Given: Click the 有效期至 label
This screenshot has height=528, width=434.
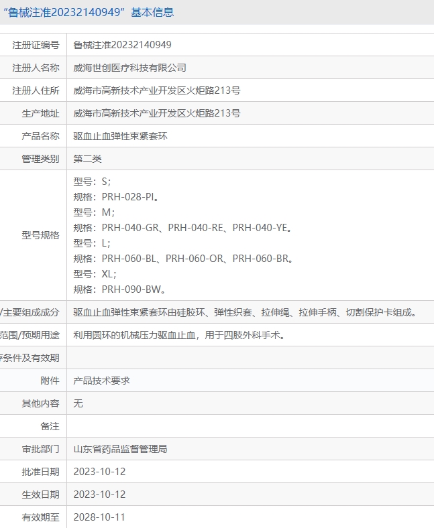Looking at the screenshot, I should tap(40, 517).
